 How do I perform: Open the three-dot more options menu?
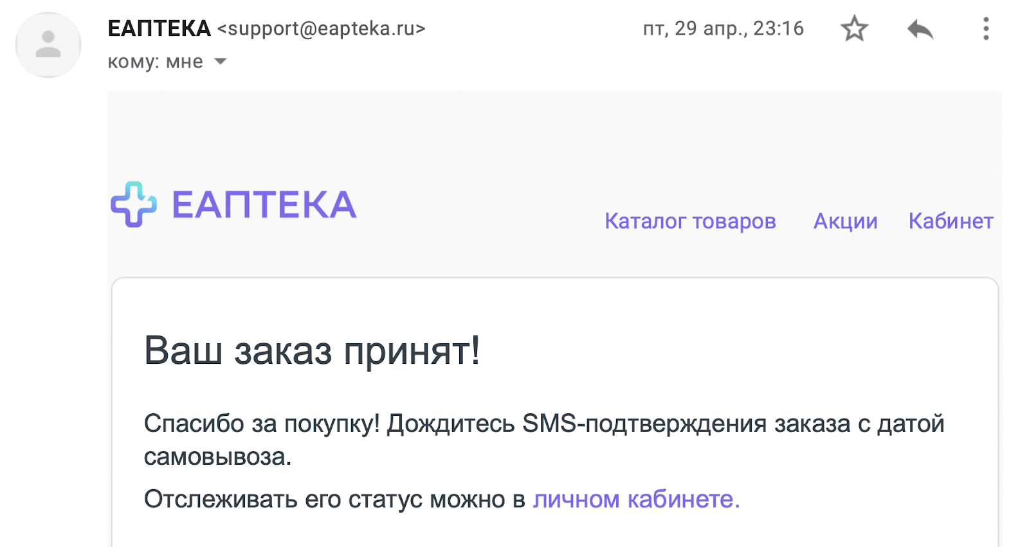point(985,29)
